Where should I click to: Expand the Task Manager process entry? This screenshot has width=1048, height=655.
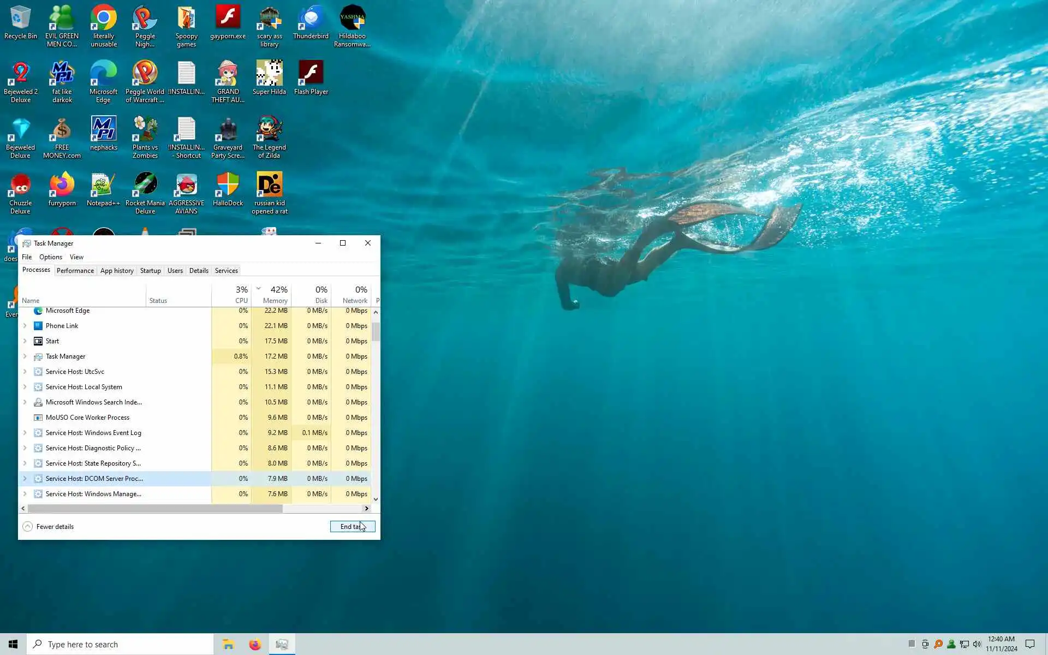[x=25, y=356]
